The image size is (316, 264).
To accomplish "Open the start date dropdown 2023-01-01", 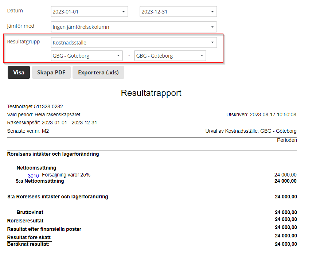I will click(x=89, y=12).
